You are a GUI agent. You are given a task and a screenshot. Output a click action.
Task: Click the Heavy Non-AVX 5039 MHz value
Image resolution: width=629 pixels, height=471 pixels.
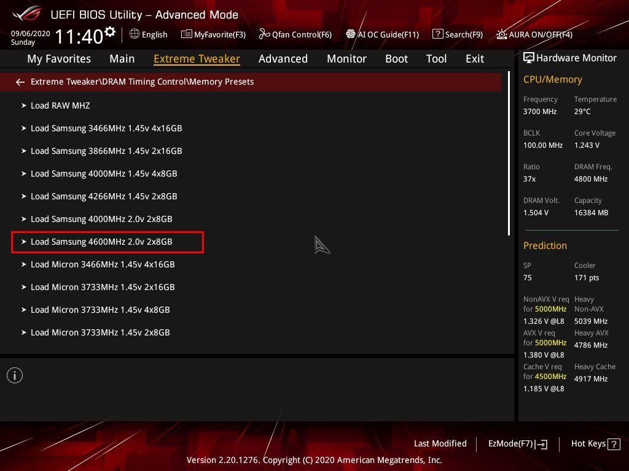pos(590,321)
